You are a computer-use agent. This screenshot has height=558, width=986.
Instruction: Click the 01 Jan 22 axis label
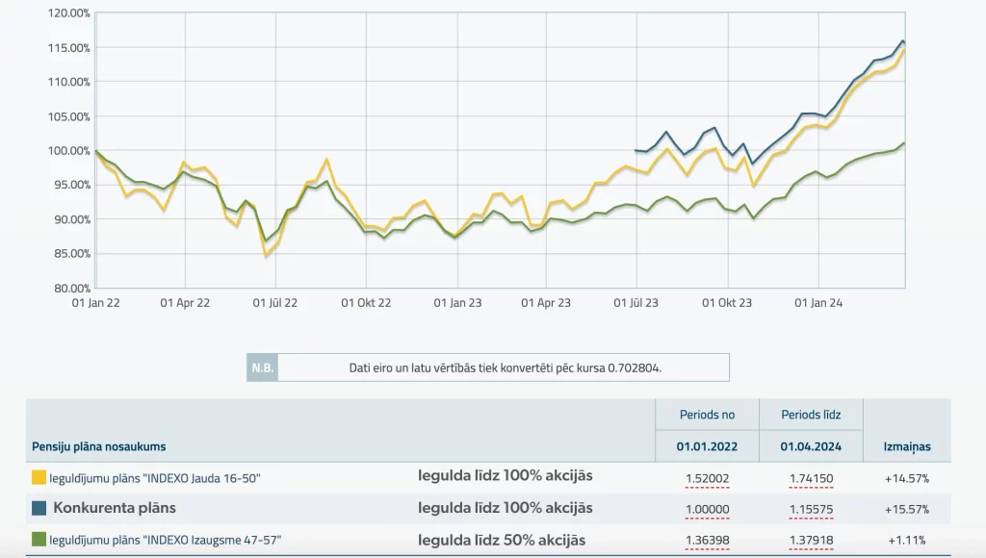pos(95,303)
